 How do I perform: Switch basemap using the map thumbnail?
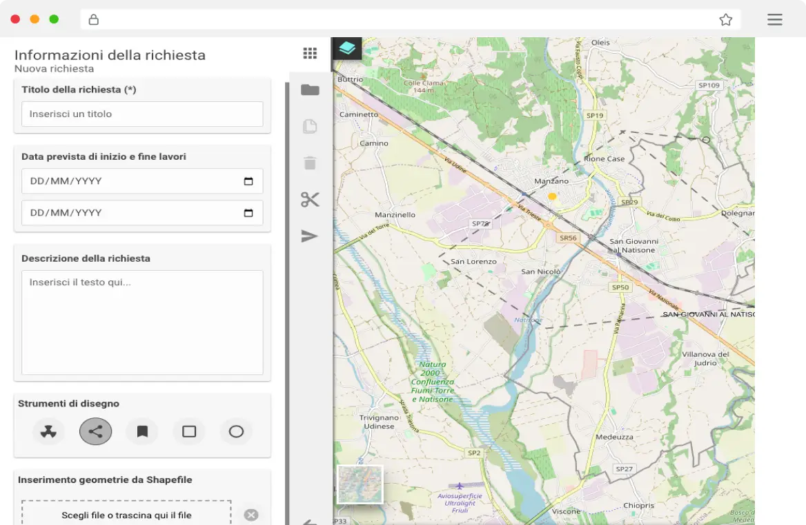[x=360, y=484]
